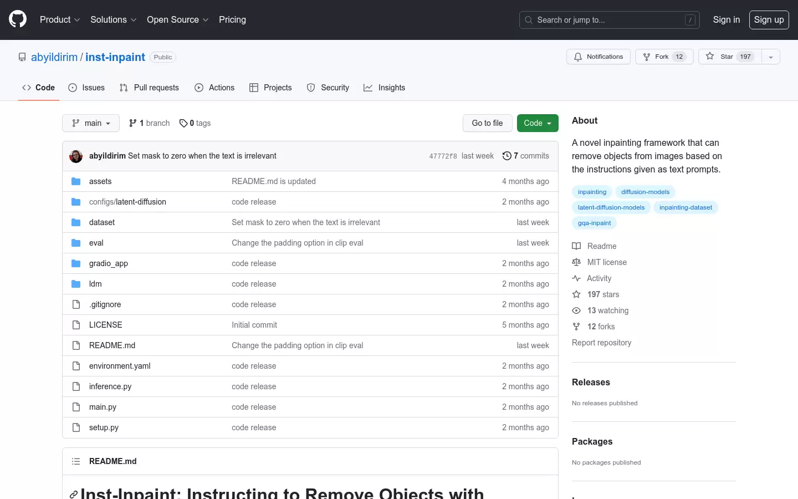Image resolution: width=798 pixels, height=499 pixels.
Task: Click the assets folder icon
Action: click(76, 181)
